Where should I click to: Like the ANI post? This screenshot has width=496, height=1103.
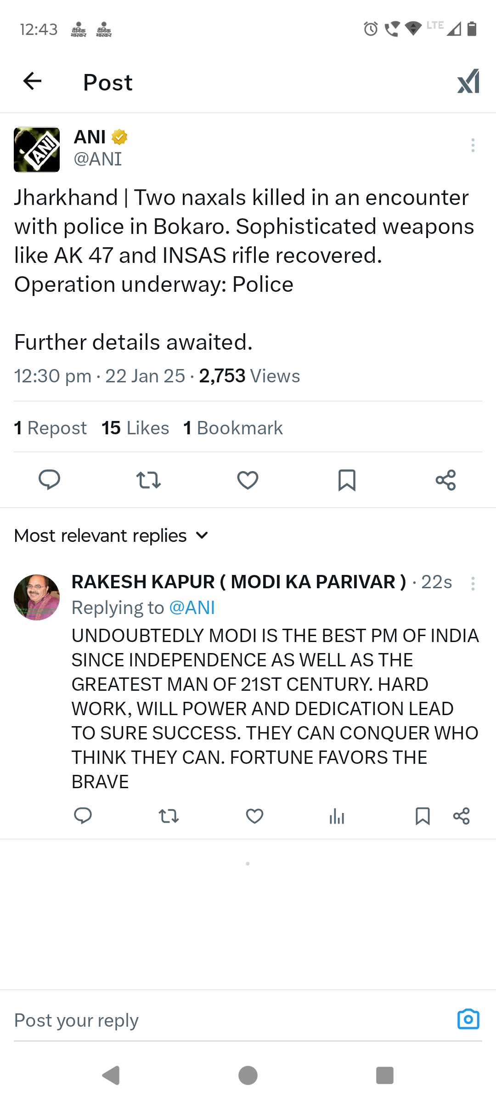[248, 480]
